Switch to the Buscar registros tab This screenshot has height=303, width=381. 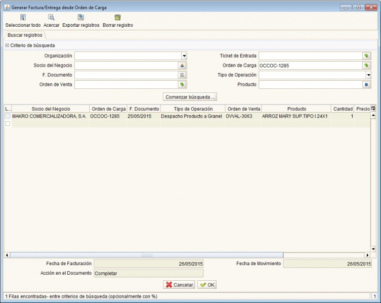(x=25, y=35)
